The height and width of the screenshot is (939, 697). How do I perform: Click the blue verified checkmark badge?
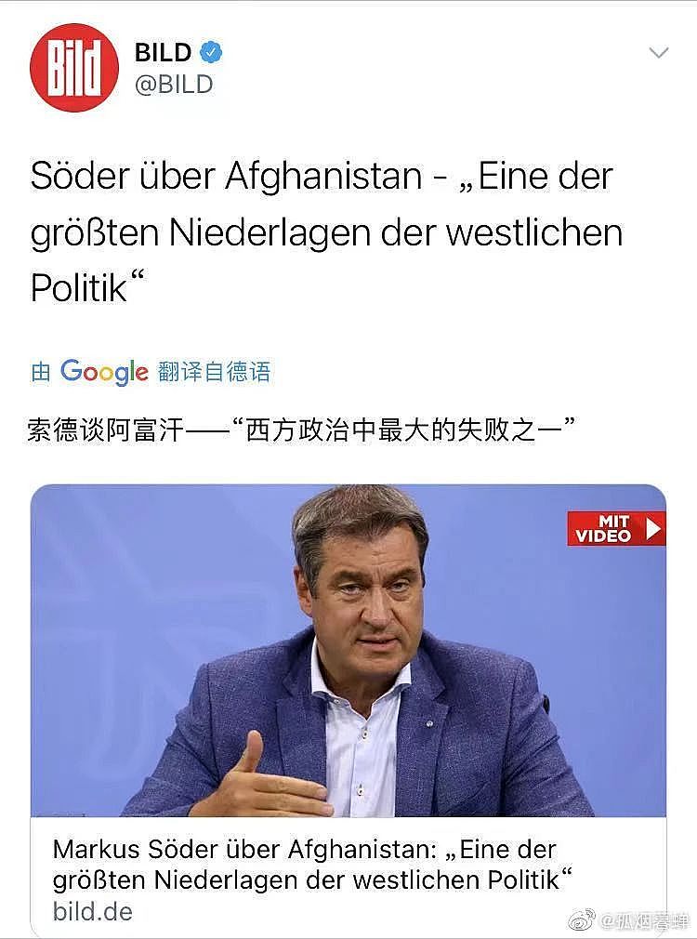(211, 52)
